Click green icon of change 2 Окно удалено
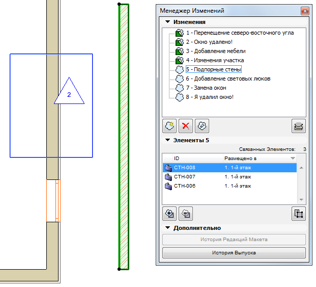316x287 pixels. (179, 42)
